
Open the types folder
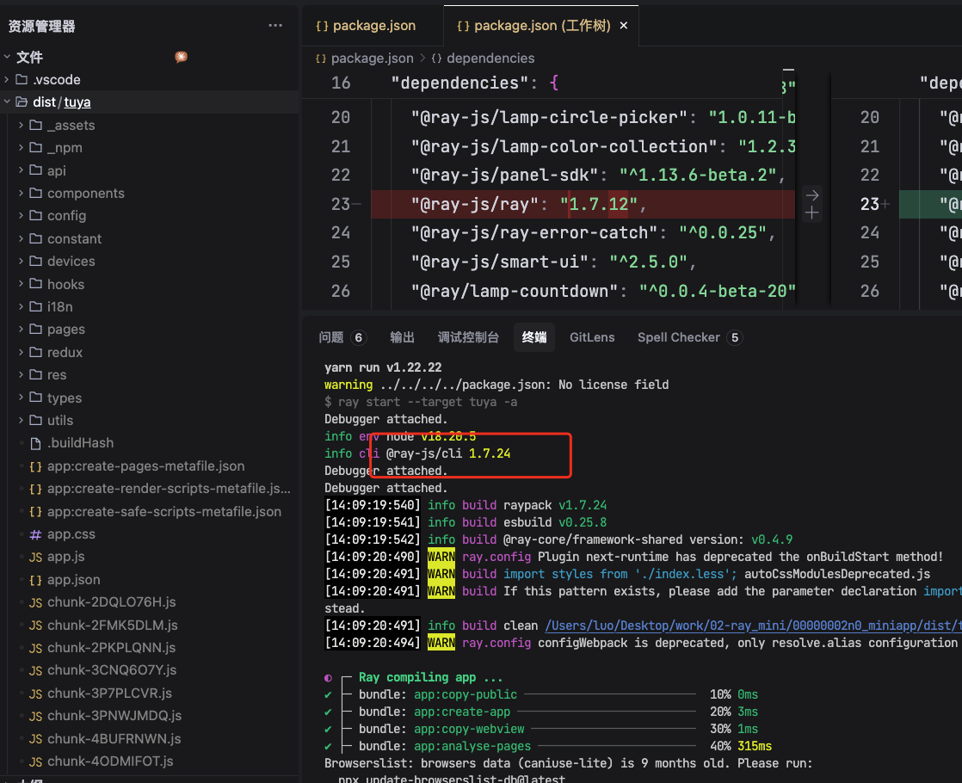click(65, 398)
